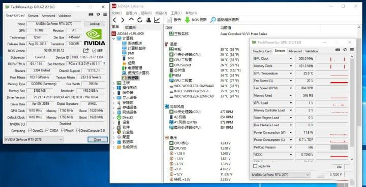This screenshot has width=366, height=187.
Task: Open the Fan Speed (RPM) sensor dropdown arrow
Action: pos(291,88)
